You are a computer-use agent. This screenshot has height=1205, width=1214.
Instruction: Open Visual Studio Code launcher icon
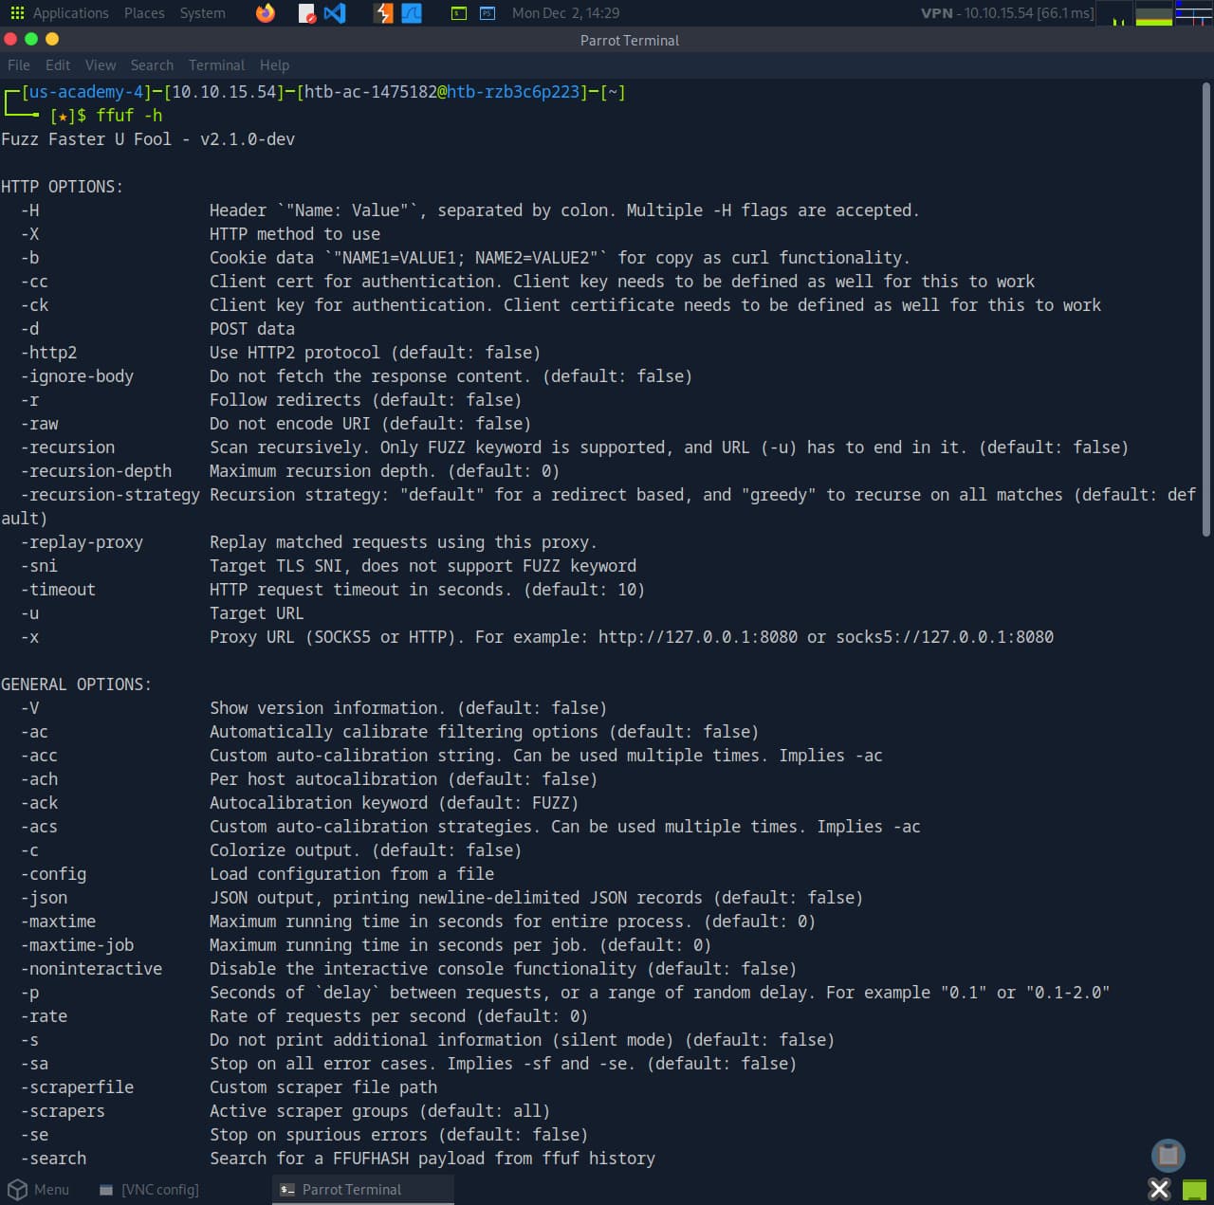click(335, 13)
